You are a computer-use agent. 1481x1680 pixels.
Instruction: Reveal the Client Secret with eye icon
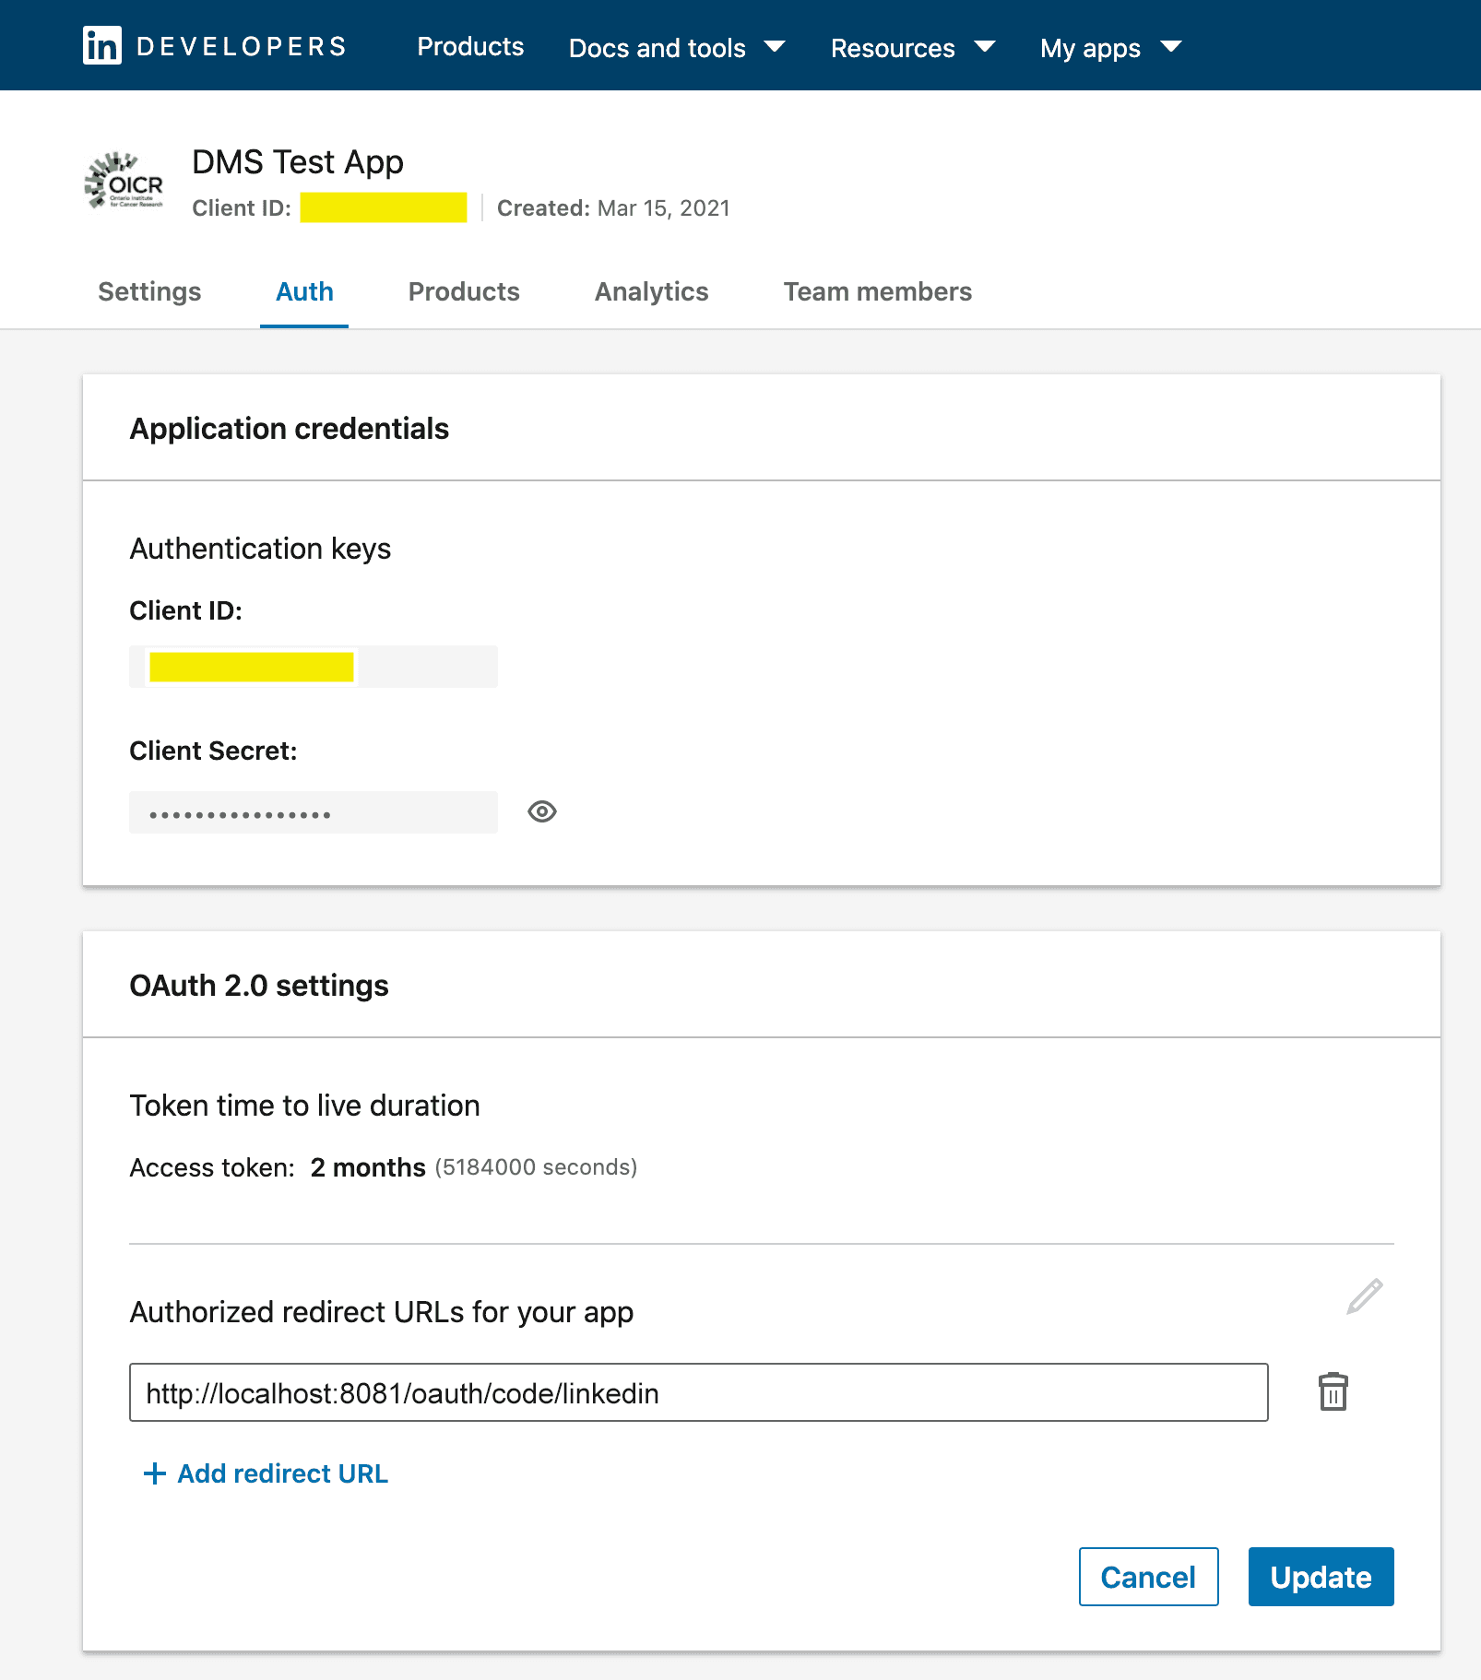coord(541,811)
